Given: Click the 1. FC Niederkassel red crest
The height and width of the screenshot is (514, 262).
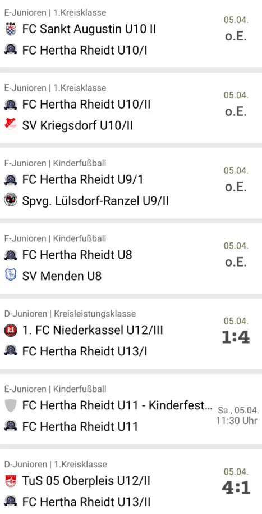Looking at the screenshot, I should pos(11,330).
